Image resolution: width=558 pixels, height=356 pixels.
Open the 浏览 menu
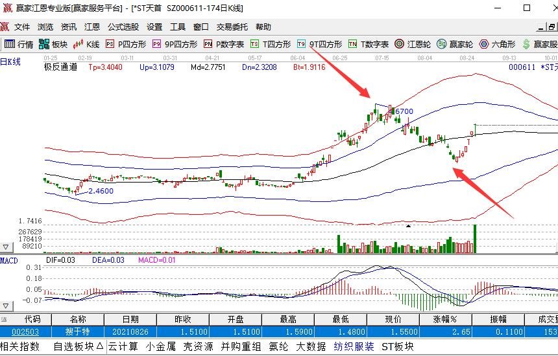[45, 27]
